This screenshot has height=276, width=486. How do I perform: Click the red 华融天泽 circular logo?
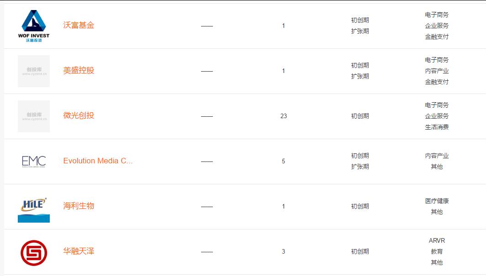tap(34, 253)
